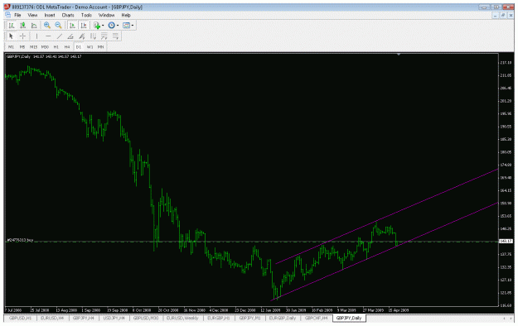
Task: Open the Window menu
Action: click(x=106, y=15)
